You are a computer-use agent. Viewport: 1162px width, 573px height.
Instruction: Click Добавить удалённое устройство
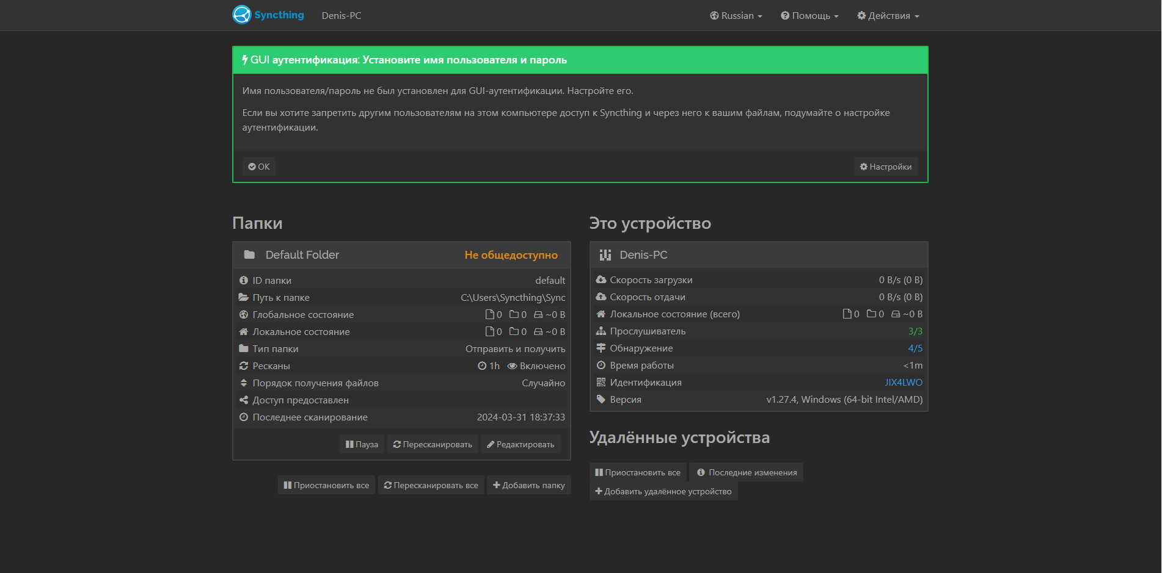click(663, 491)
